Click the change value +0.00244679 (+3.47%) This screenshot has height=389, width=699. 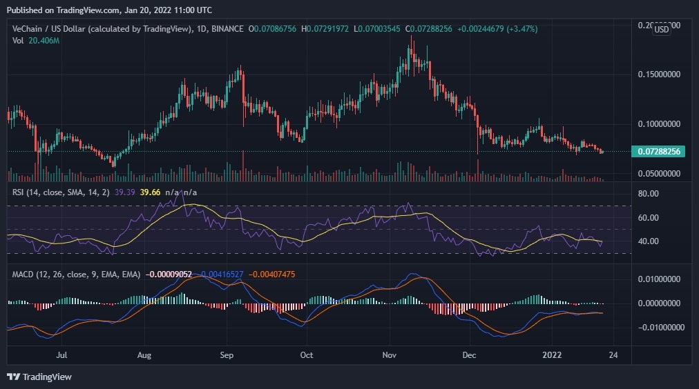click(x=497, y=29)
